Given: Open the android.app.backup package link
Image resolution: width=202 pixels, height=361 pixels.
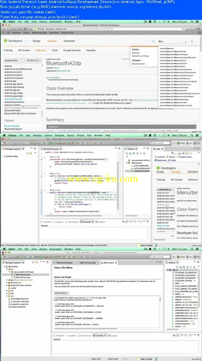Looking at the screenshot, I should coord(14,87).
